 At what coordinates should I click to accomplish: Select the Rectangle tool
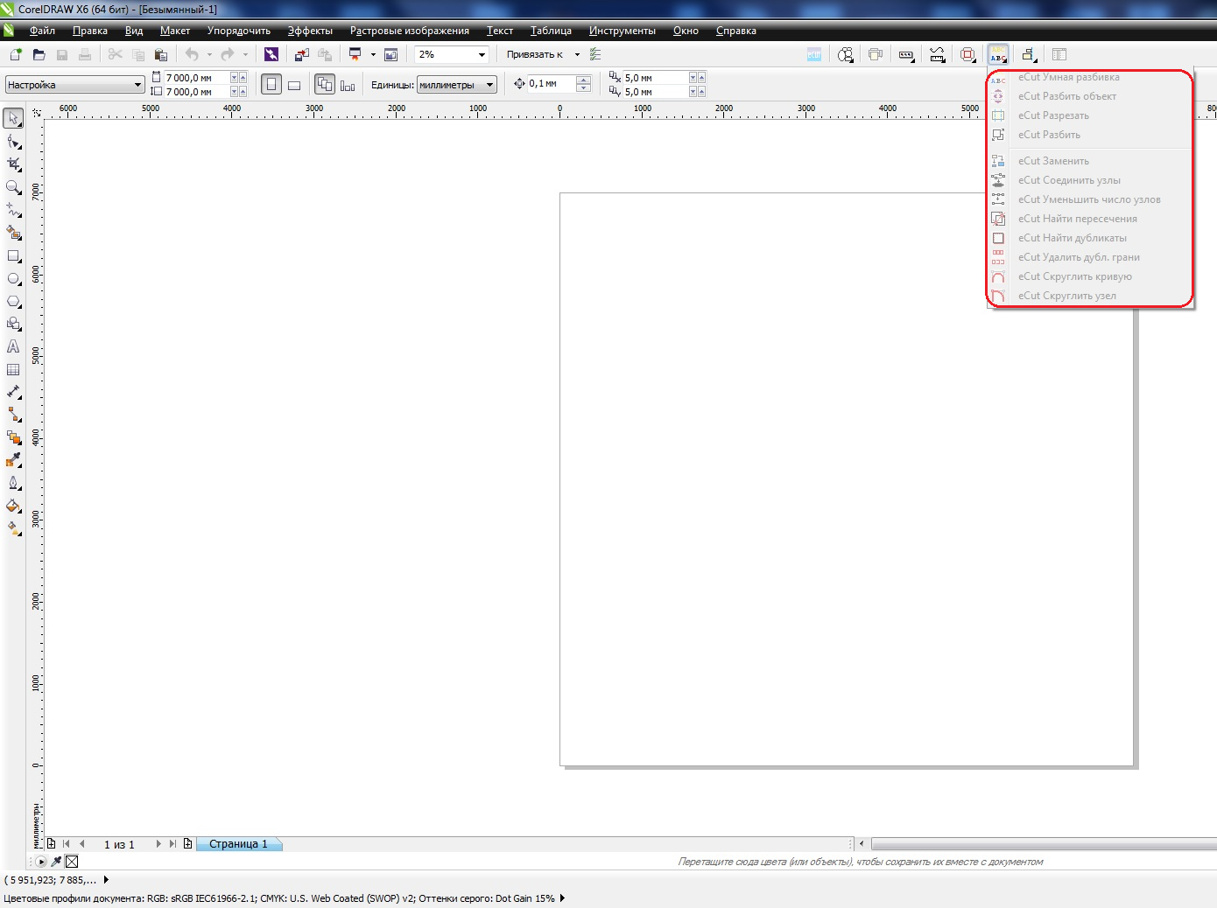(13, 255)
